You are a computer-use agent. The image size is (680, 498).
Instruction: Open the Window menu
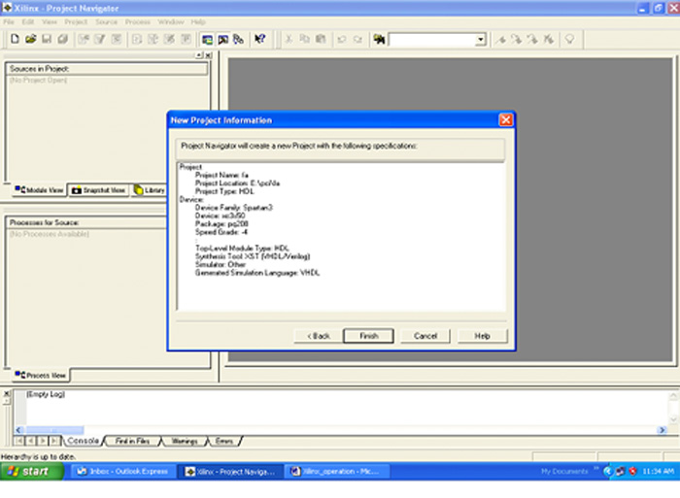(170, 21)
